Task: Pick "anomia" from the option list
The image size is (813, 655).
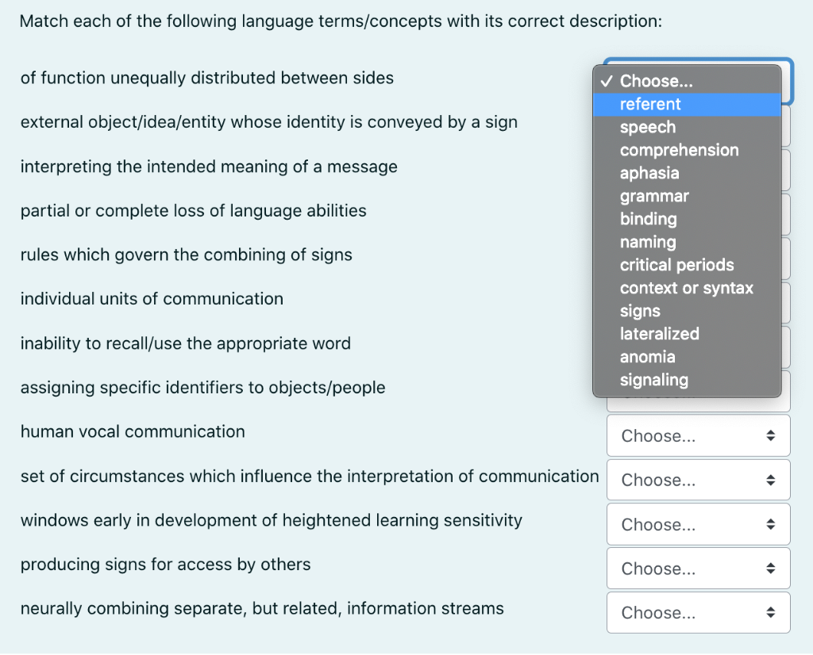Action: tap(647, 357)
